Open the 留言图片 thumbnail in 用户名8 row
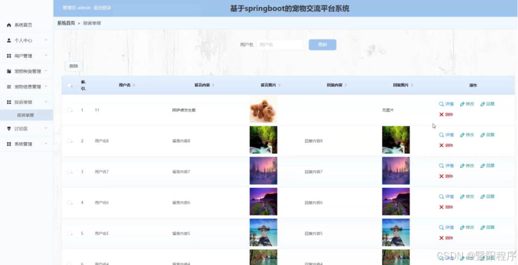 263,140
